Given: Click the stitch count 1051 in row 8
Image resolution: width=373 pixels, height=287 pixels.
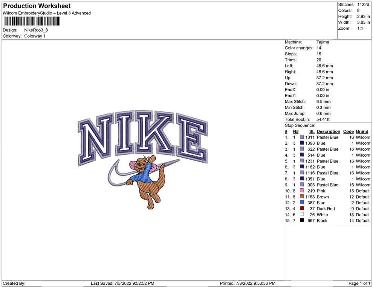Looking at the screenshot, I should tap(310, 179).
